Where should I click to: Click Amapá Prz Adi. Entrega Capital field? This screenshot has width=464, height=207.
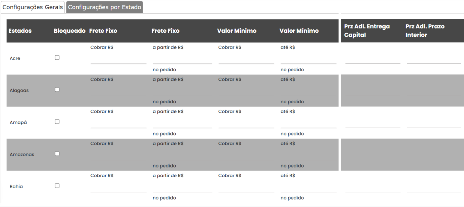(373, 124)
